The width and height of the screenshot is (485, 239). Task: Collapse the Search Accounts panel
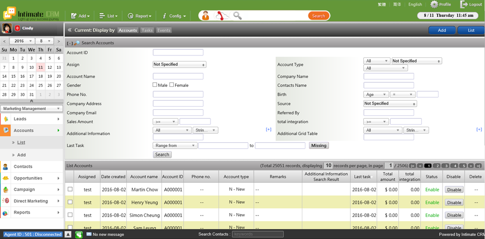(70, 43)
